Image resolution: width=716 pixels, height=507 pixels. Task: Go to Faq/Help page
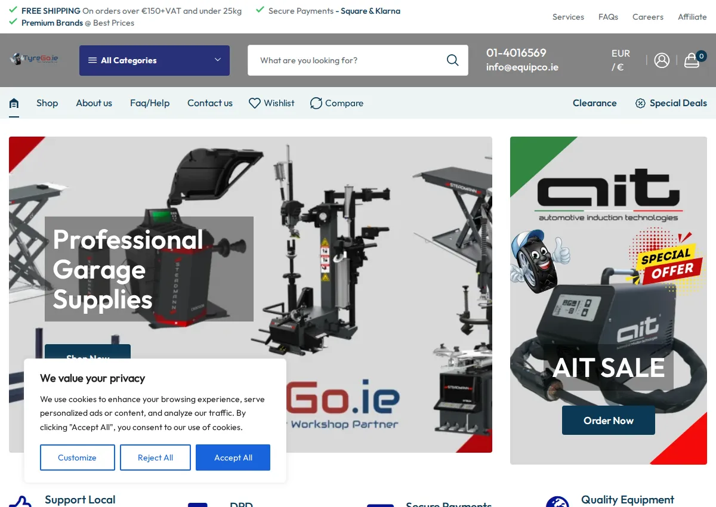pyautogui.click(x=150, y=103)
